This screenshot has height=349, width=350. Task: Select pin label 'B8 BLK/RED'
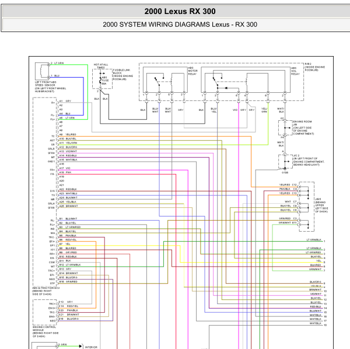click(68, 248)
